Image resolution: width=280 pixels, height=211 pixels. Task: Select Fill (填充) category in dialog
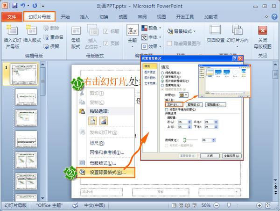pyautogui.click(x=150, y=66)
